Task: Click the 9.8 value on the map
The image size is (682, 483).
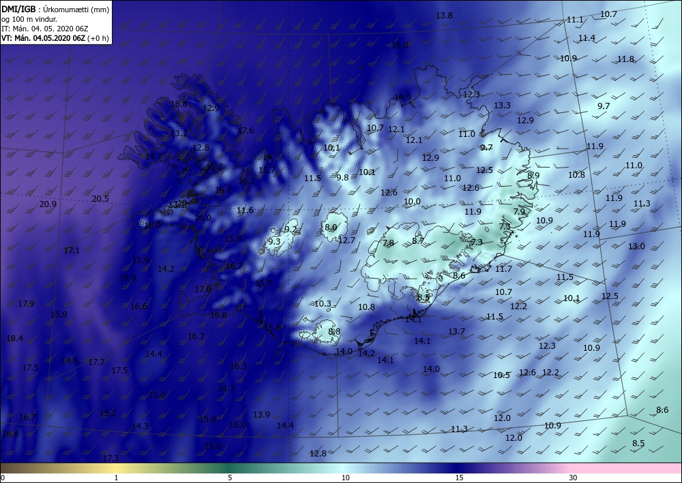Action: (x=343, y=177)
